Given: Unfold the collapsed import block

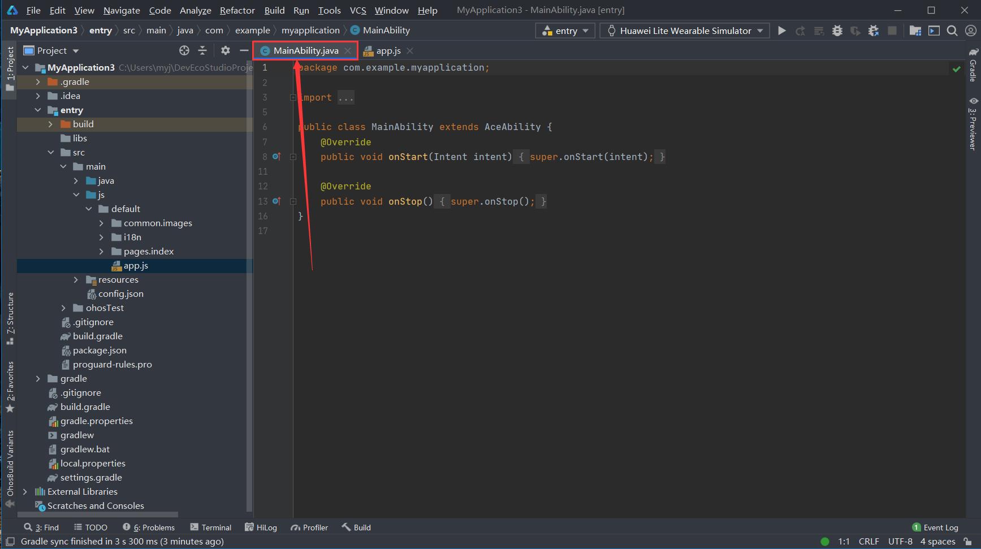Looking at the screenshot, I should (x=293, y=98).
